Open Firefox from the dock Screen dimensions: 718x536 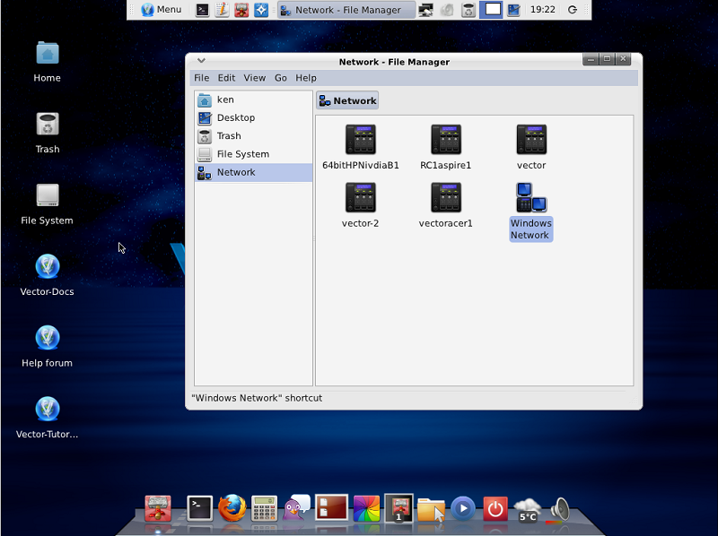tap(232, 508)
